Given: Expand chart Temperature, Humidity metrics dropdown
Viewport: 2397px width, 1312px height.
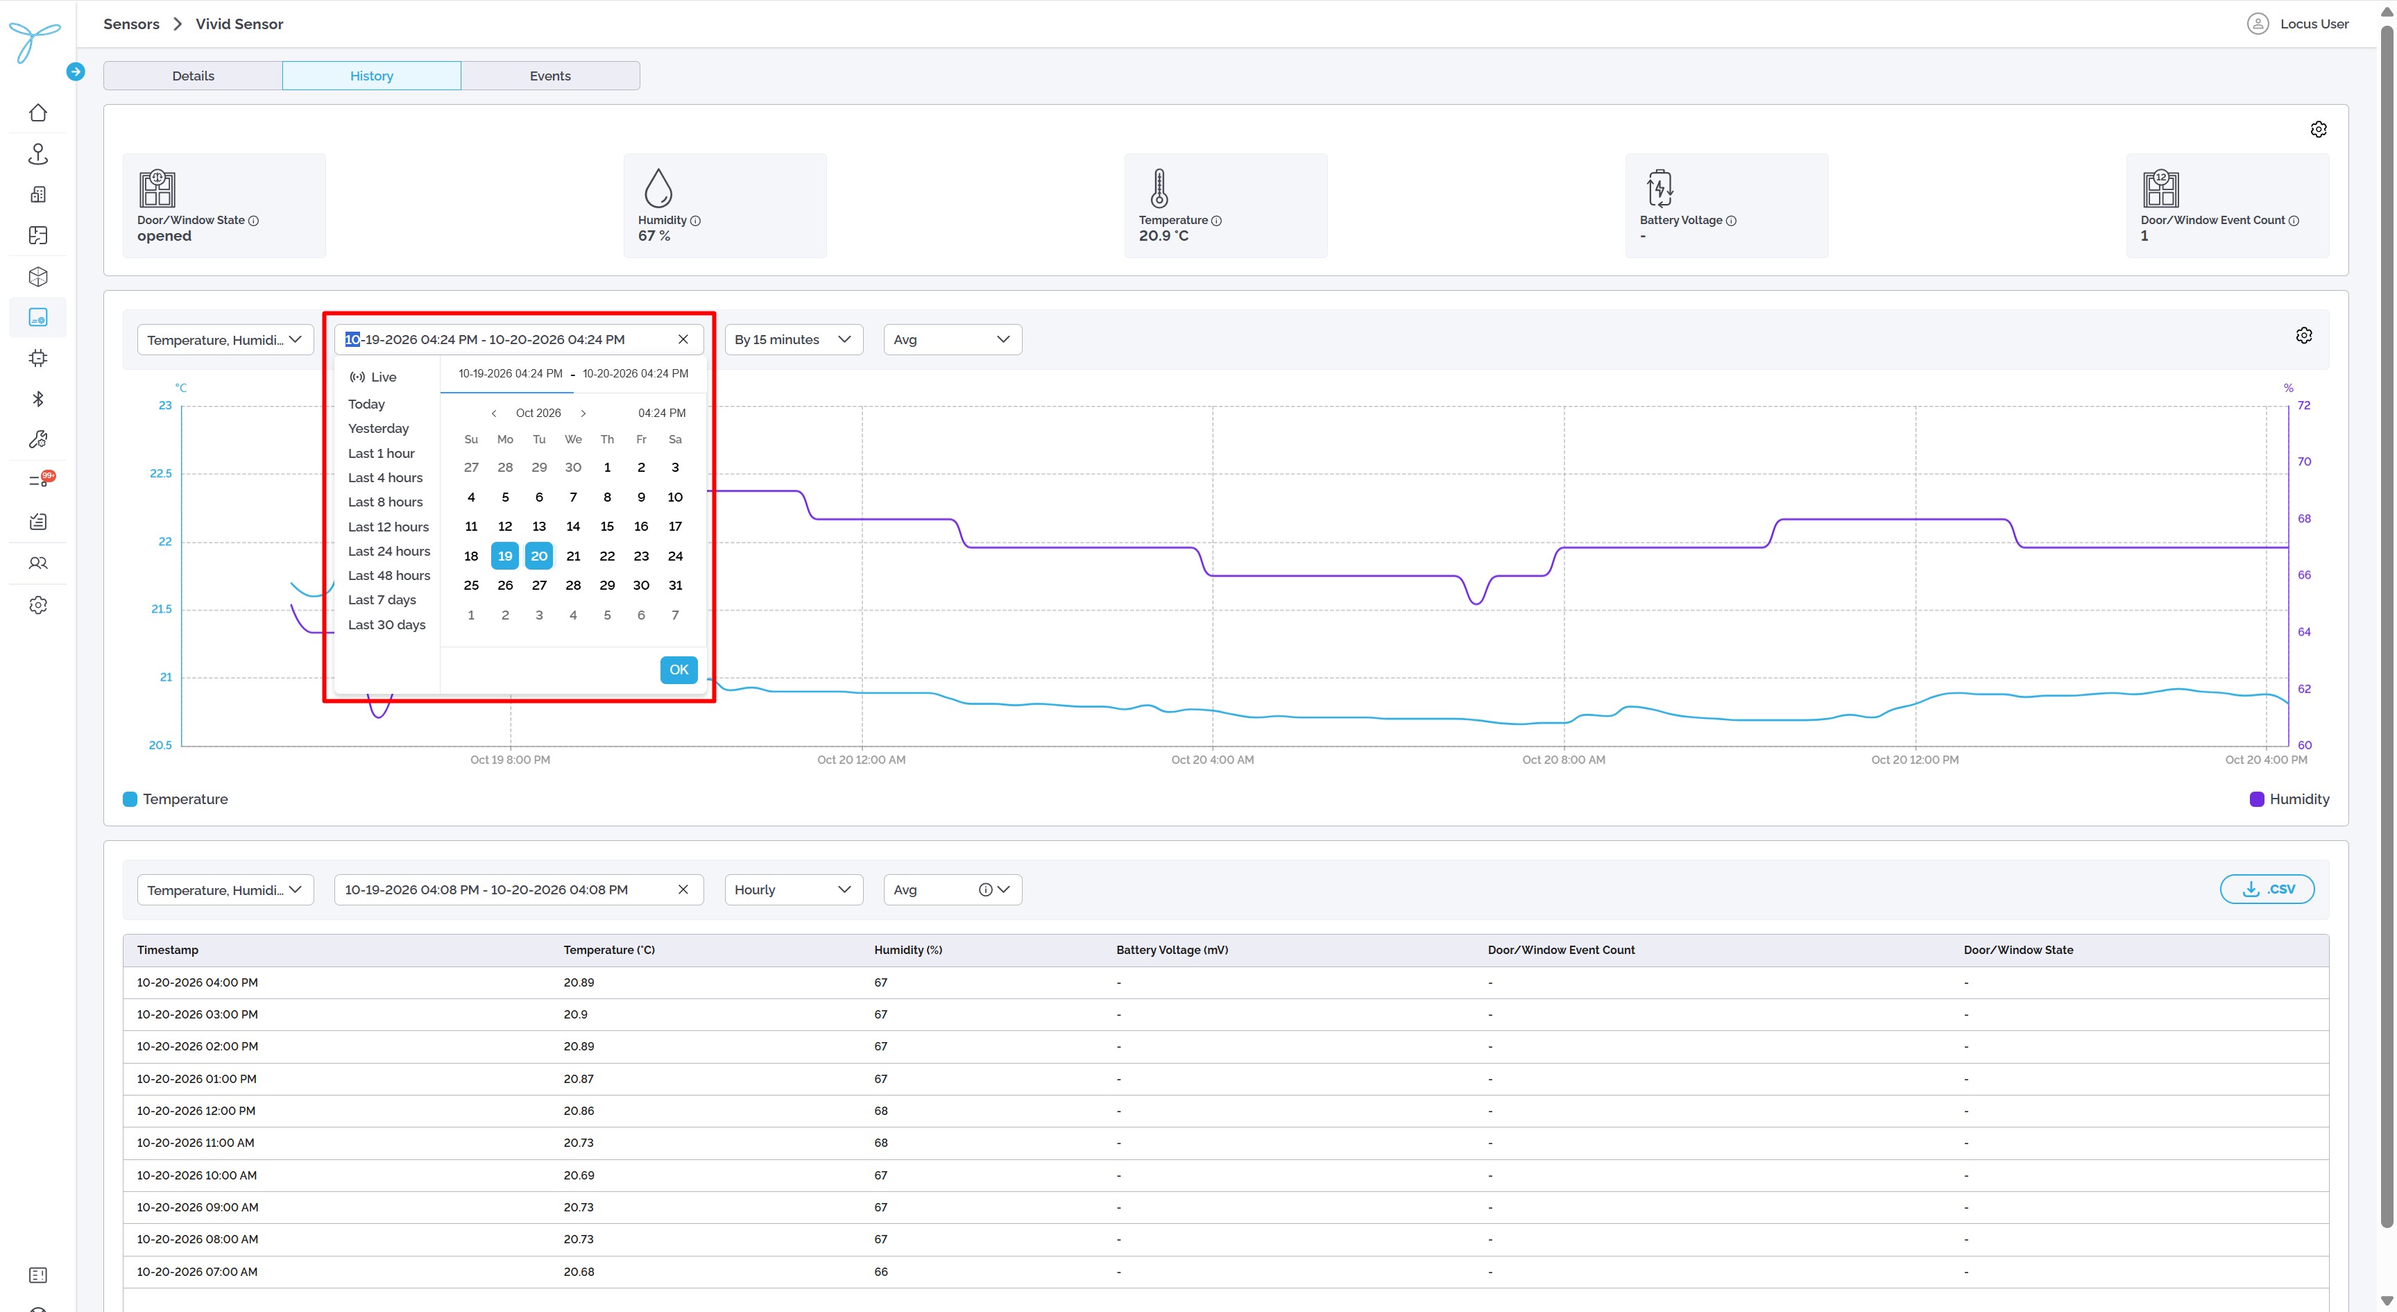Looking at the screenshot, I should coord(225,340).
